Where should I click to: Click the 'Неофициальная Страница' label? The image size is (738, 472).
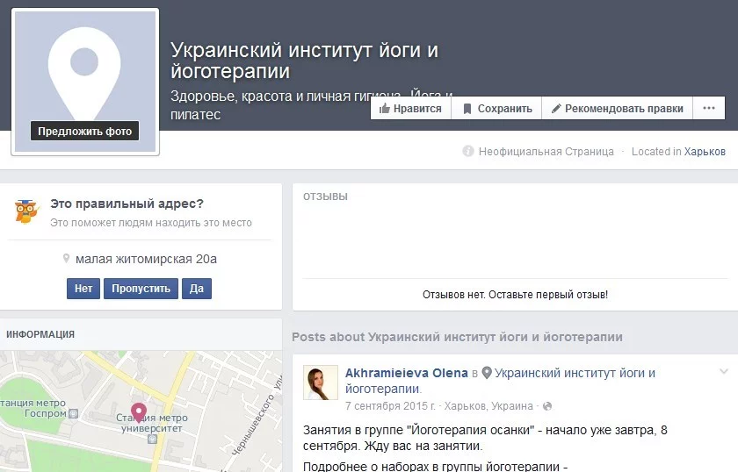tap(546, 152)
